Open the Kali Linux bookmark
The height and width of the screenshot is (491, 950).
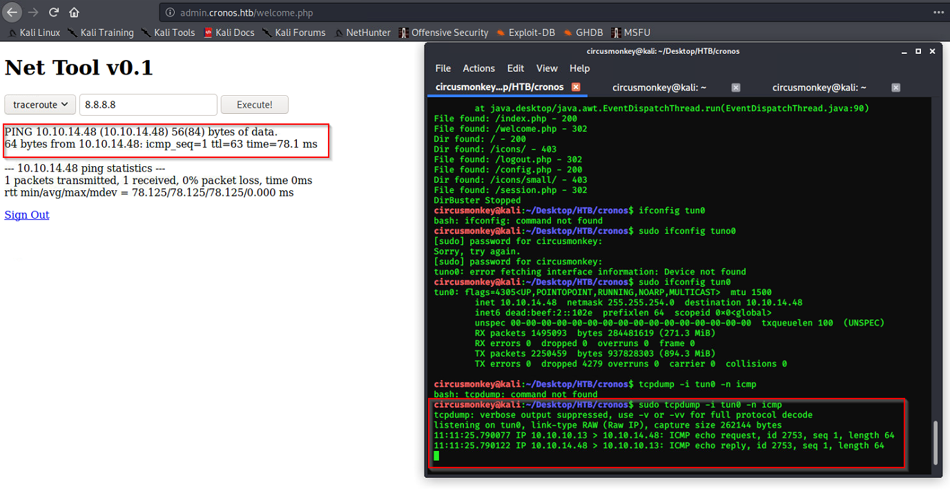pyautogui.click(x=34, y=32)
